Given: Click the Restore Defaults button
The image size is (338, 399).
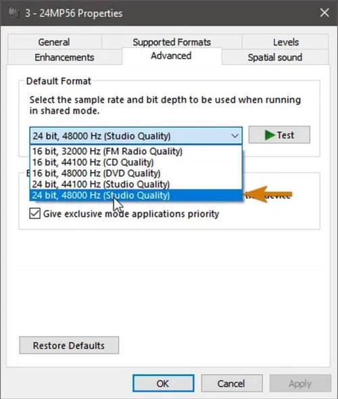Looking at the screenshot, I should pyautogui.click(x=69, y=346).
